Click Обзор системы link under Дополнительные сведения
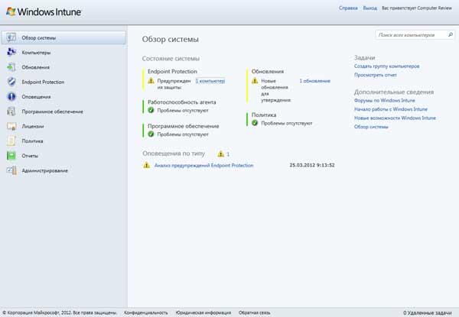The width and height of the screenshot is (459, 317). (x=371, y=127)
